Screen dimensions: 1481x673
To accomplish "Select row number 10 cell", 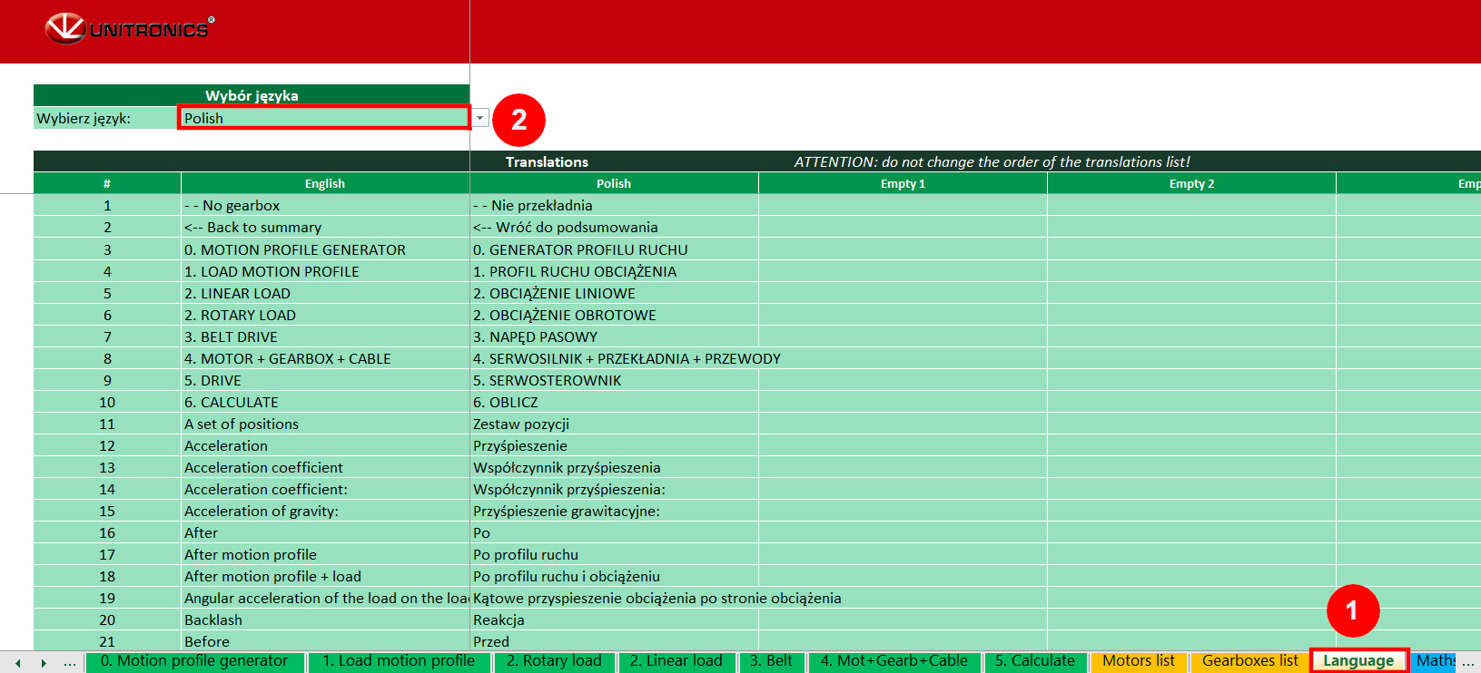I will point(107,402).
